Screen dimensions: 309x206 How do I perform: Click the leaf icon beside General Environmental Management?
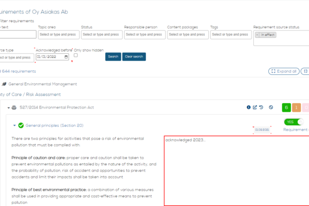click(4, 84)
